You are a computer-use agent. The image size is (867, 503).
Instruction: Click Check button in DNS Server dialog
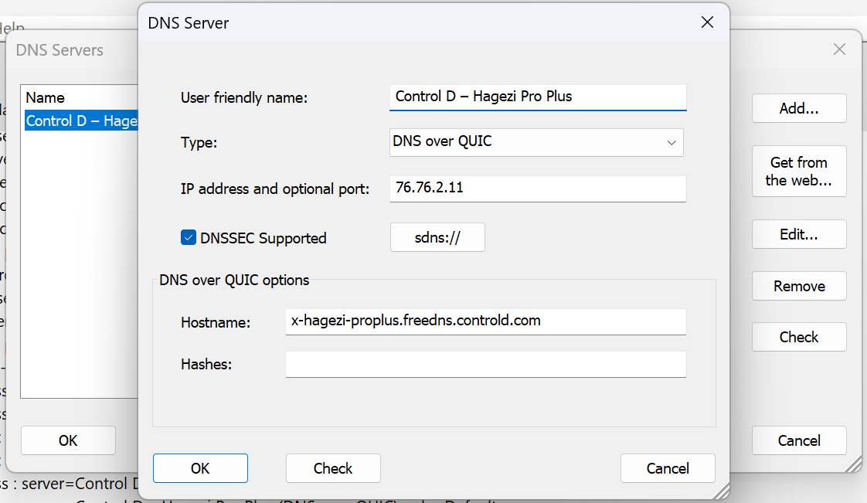pos(333,468)
